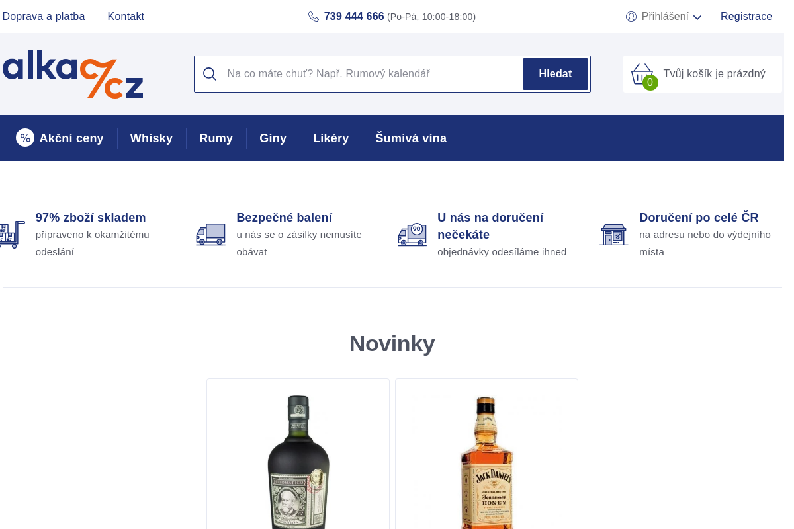
Task: Expand the Přihlášení dropdown arrow
Action: coord(697,17)
